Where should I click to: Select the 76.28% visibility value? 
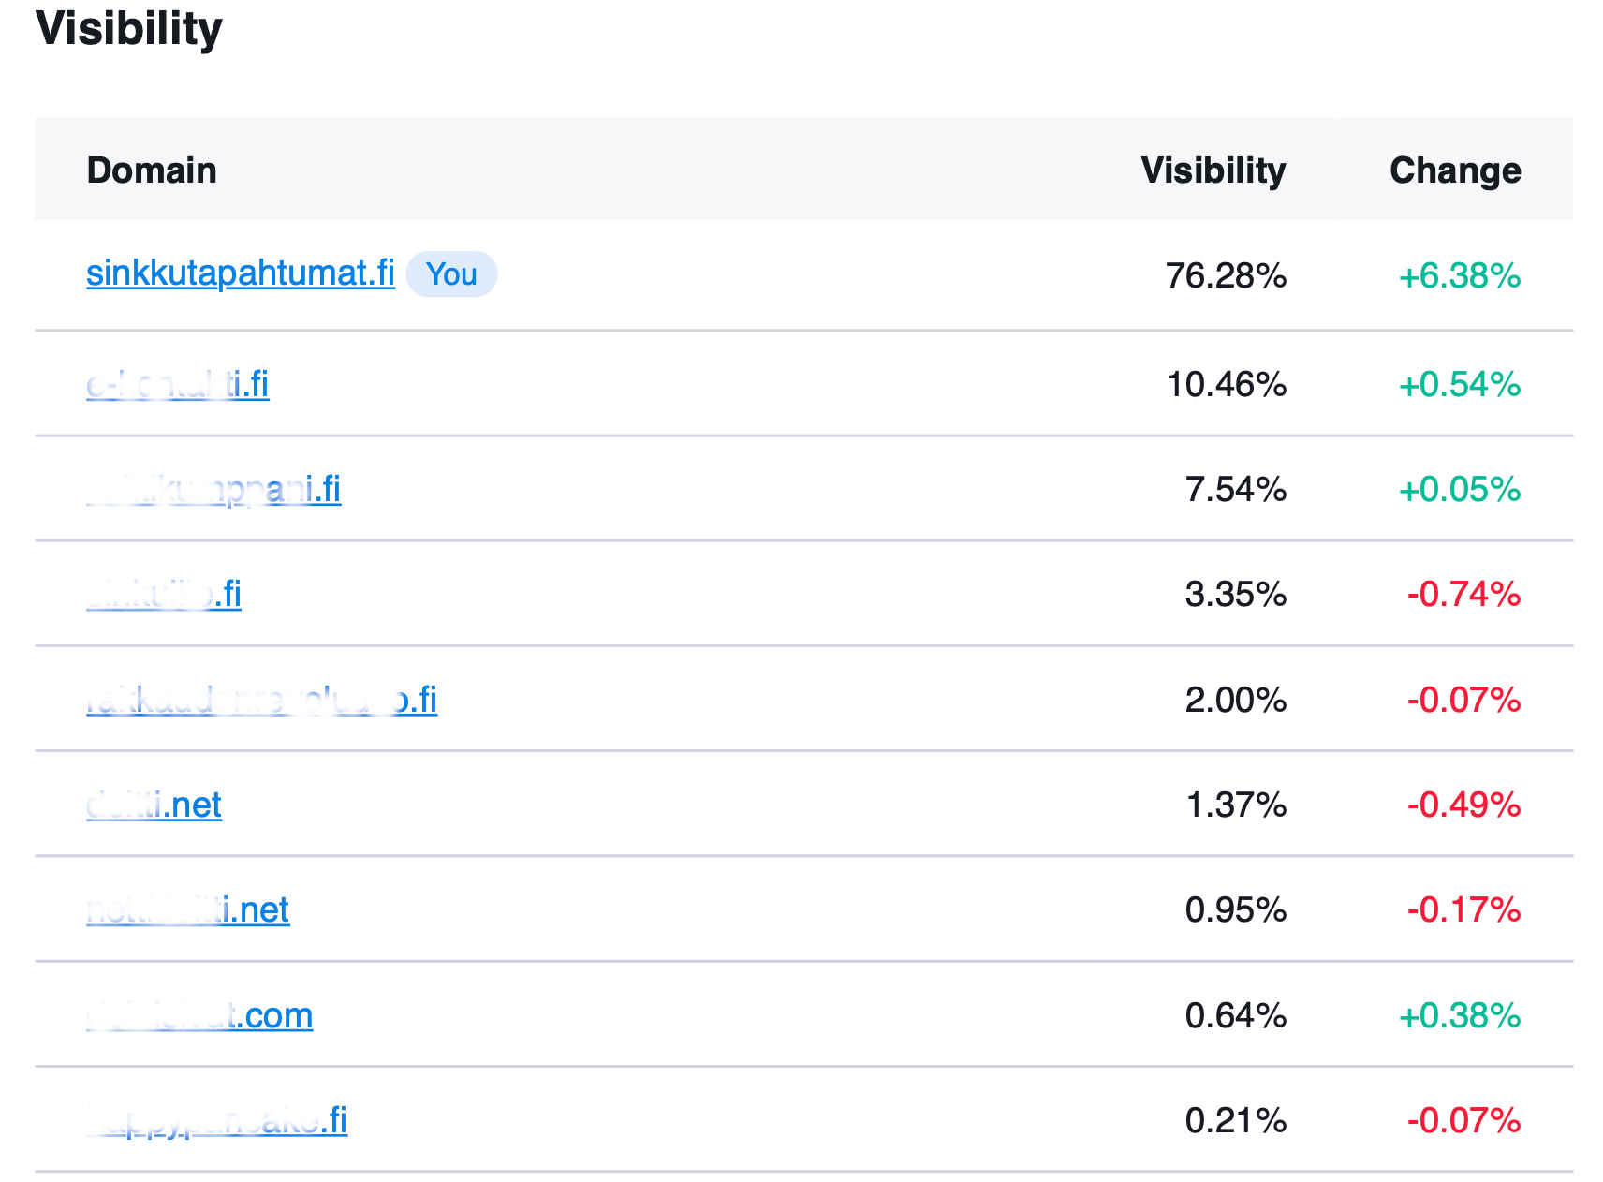[x=1226, y=275]
